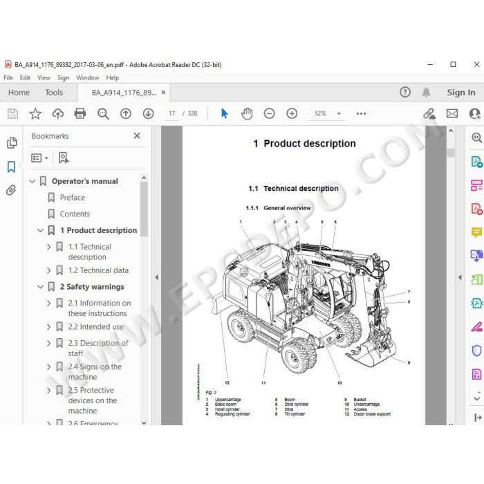
Task: Zoom out with minus button
Action: pos(269,113)
